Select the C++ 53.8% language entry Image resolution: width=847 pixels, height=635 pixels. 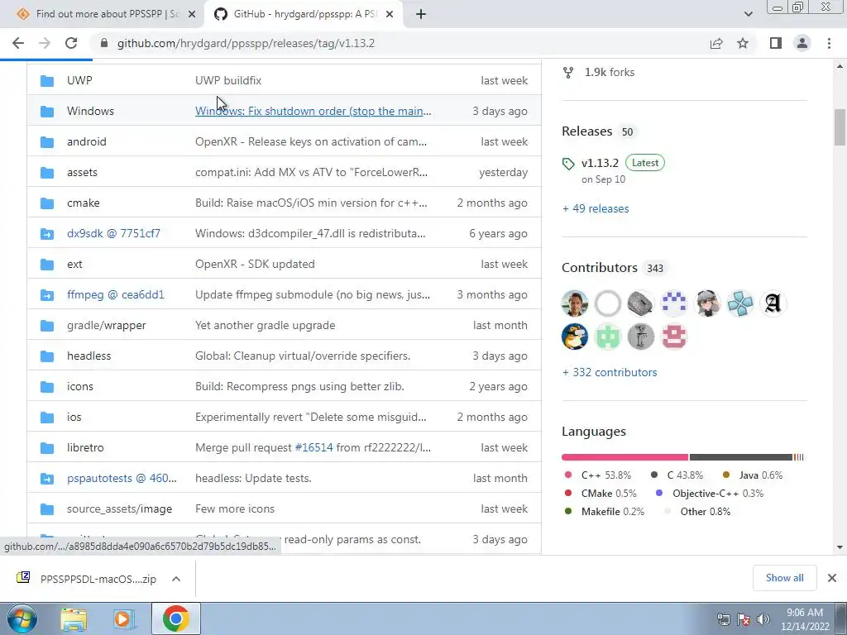coord(597,475)
